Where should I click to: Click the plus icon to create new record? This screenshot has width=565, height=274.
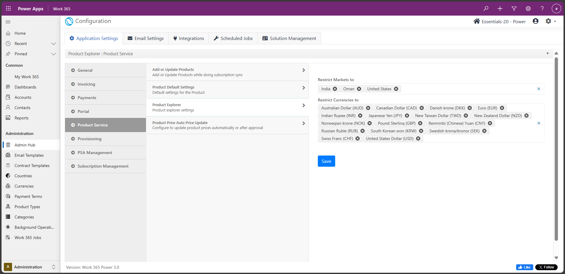[500, 9]
